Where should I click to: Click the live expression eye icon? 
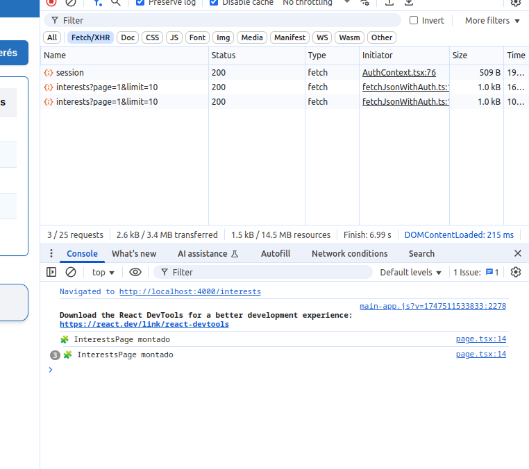[135, 273]
